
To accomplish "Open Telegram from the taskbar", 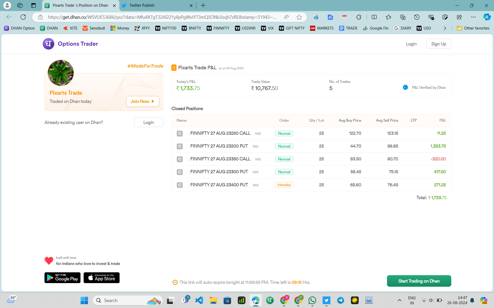I will tap(340, 300).
